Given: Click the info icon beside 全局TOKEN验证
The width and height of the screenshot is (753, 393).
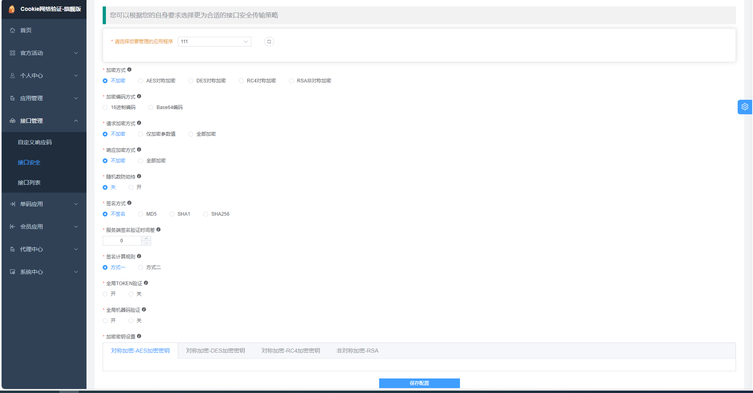Looking at the screenshot, I should point(146,283).
